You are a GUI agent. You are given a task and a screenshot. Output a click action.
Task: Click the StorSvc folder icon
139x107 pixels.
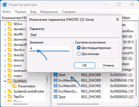10,50
